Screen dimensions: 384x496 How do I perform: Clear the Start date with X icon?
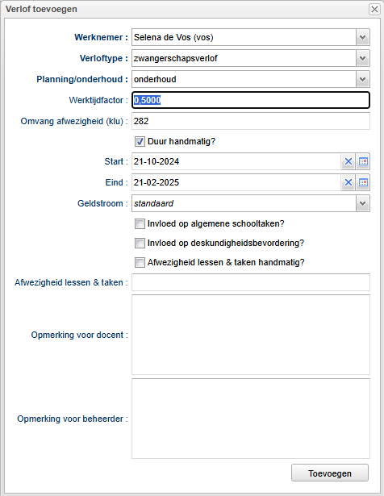349,161
